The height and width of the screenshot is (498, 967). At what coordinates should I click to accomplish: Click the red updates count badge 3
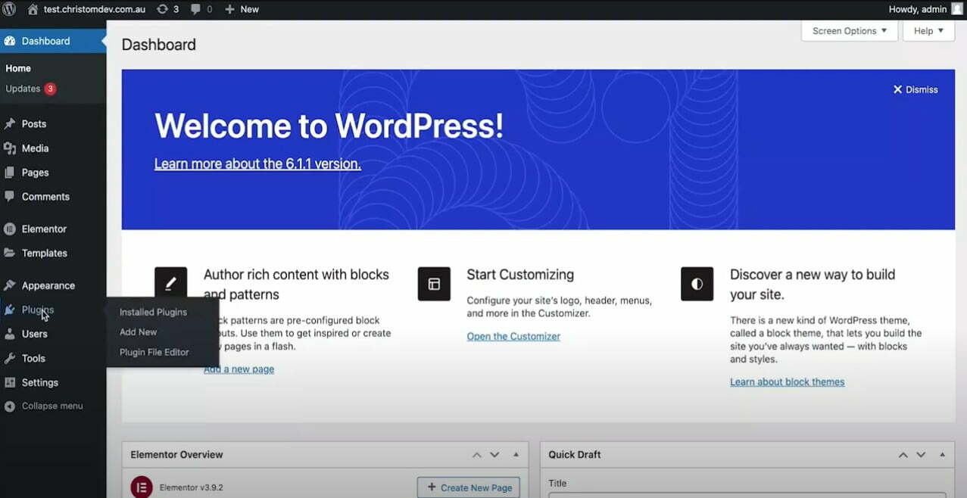50,89
